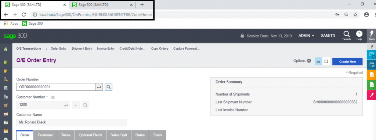Open the office buildings icon in sidebar
The height and width of the screenshot is (140, 376).
(6, 97)
